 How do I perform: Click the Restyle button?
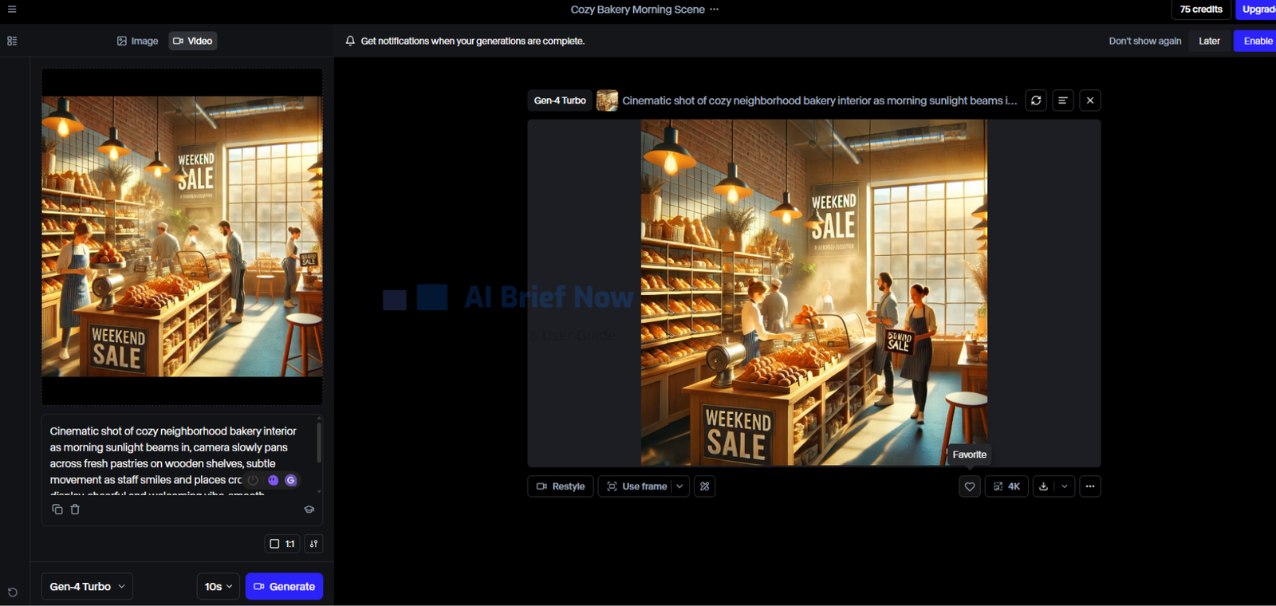[x=561, y=486]
